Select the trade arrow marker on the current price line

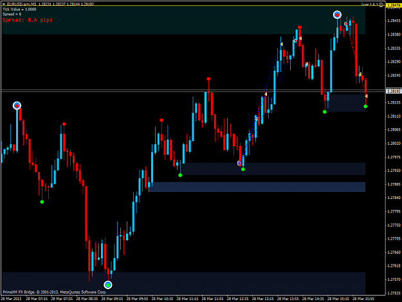click(x=366, y=96)
